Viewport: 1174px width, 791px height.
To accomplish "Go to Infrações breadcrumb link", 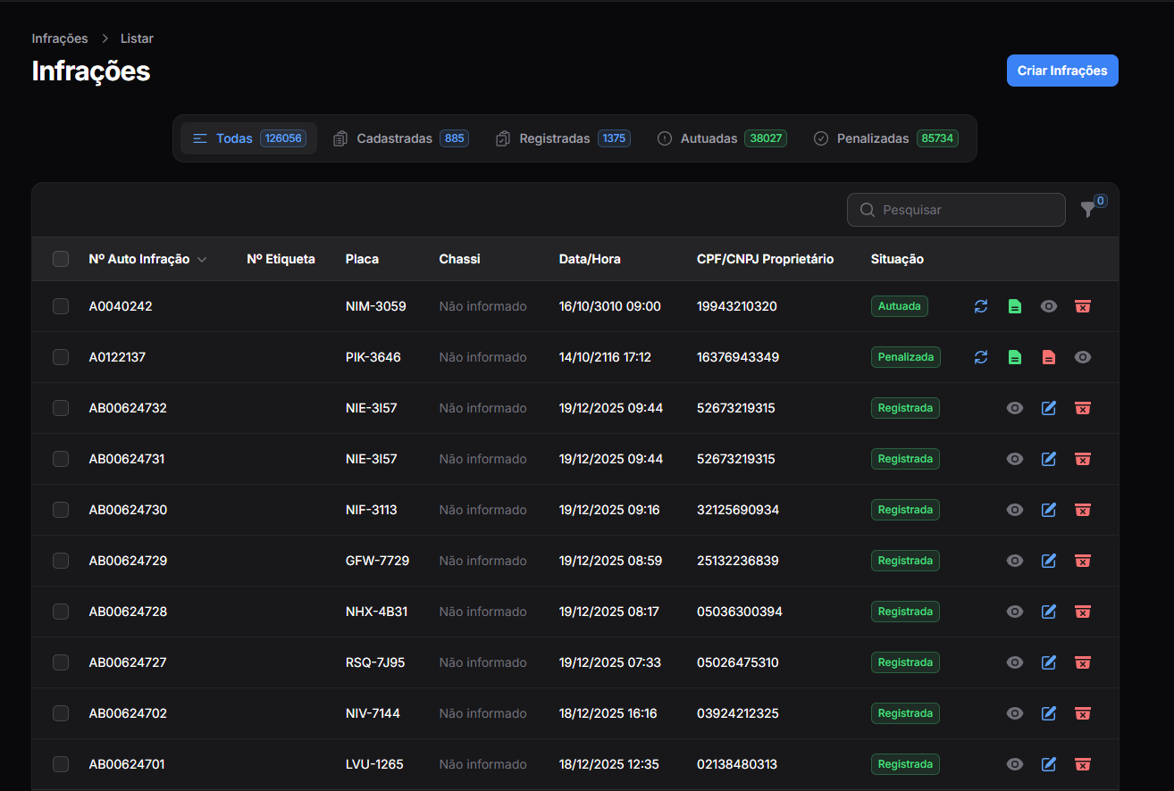I will coord(60,38).
